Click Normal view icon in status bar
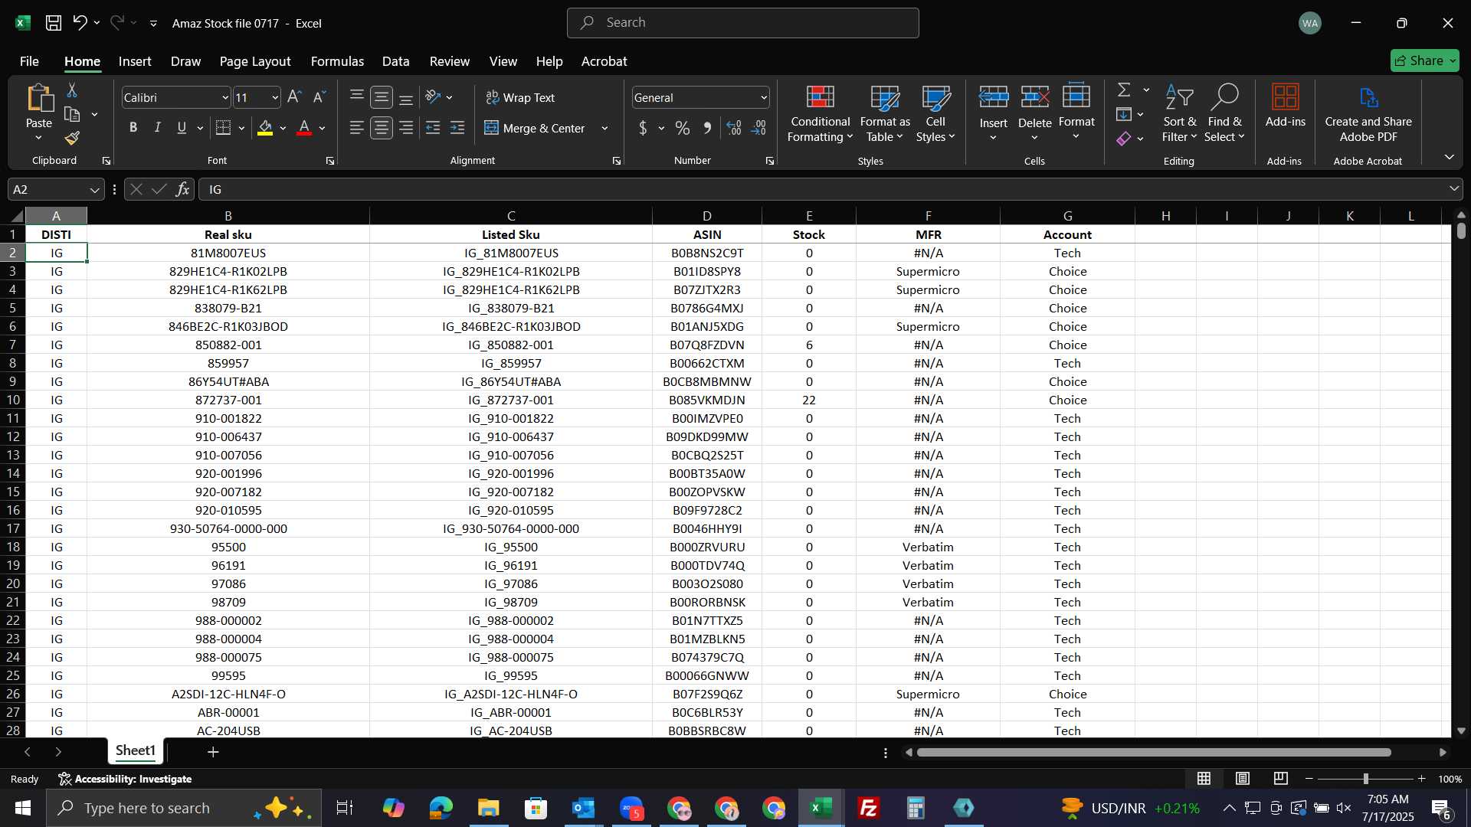1471x827 pixels. coord(1204,779)
